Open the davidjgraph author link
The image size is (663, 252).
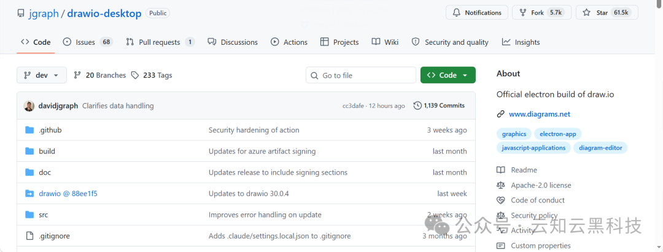point(58,105)
